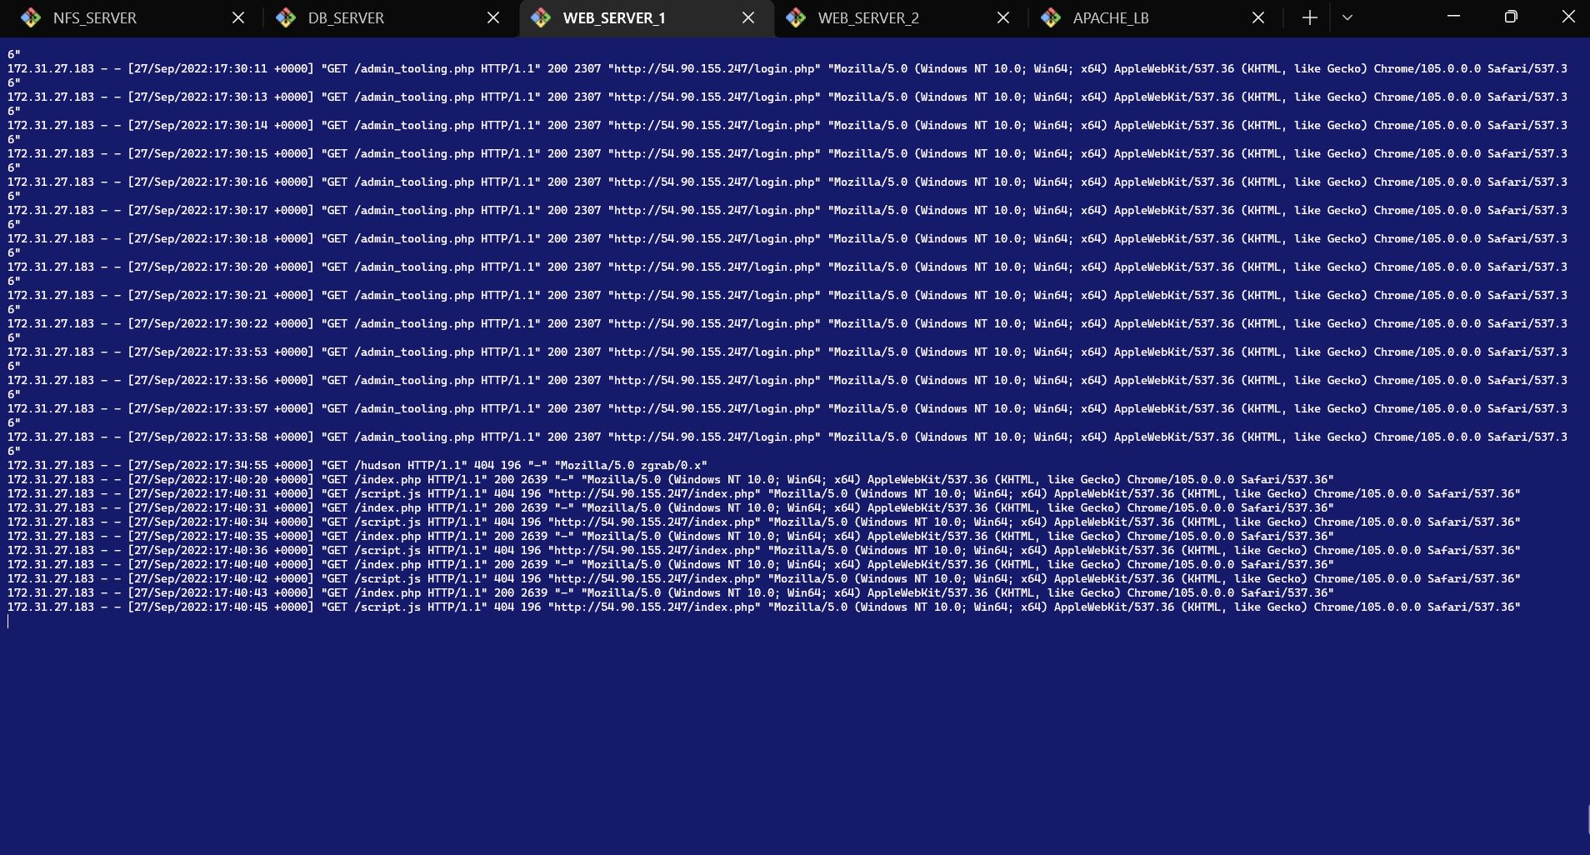This screenshot has width=1590, height=855.
Task: Click the log line timestamped 17:30:13
Action: coord(787,104)
